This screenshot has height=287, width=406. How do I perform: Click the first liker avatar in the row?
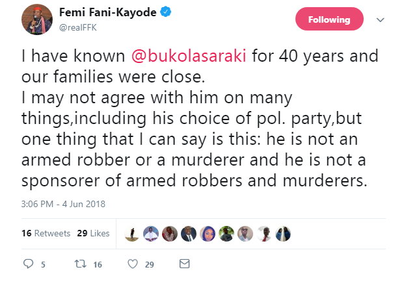pos(131,234)
